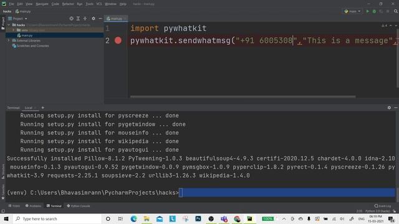Open Mail app from taskbar
The width and height of the screenshot is (399, 224).
click(160, 218)
